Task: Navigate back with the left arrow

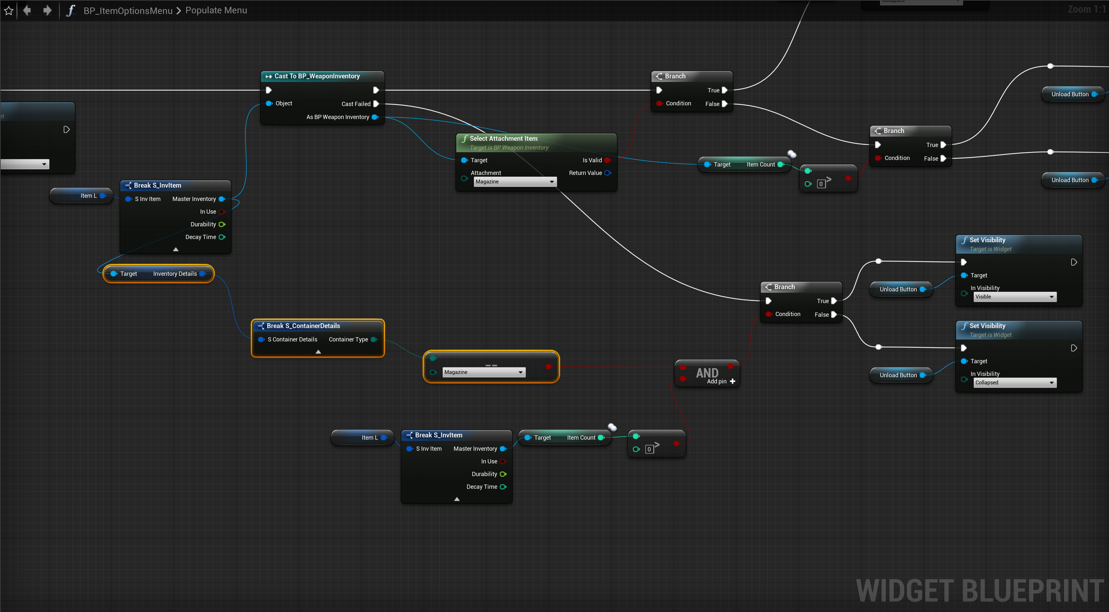Action: (27, 10)
